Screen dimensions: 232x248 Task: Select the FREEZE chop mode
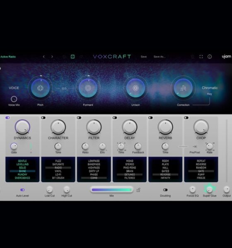(x=201, y=178)
